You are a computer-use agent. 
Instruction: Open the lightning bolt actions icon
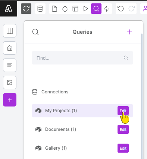(107, 9)
